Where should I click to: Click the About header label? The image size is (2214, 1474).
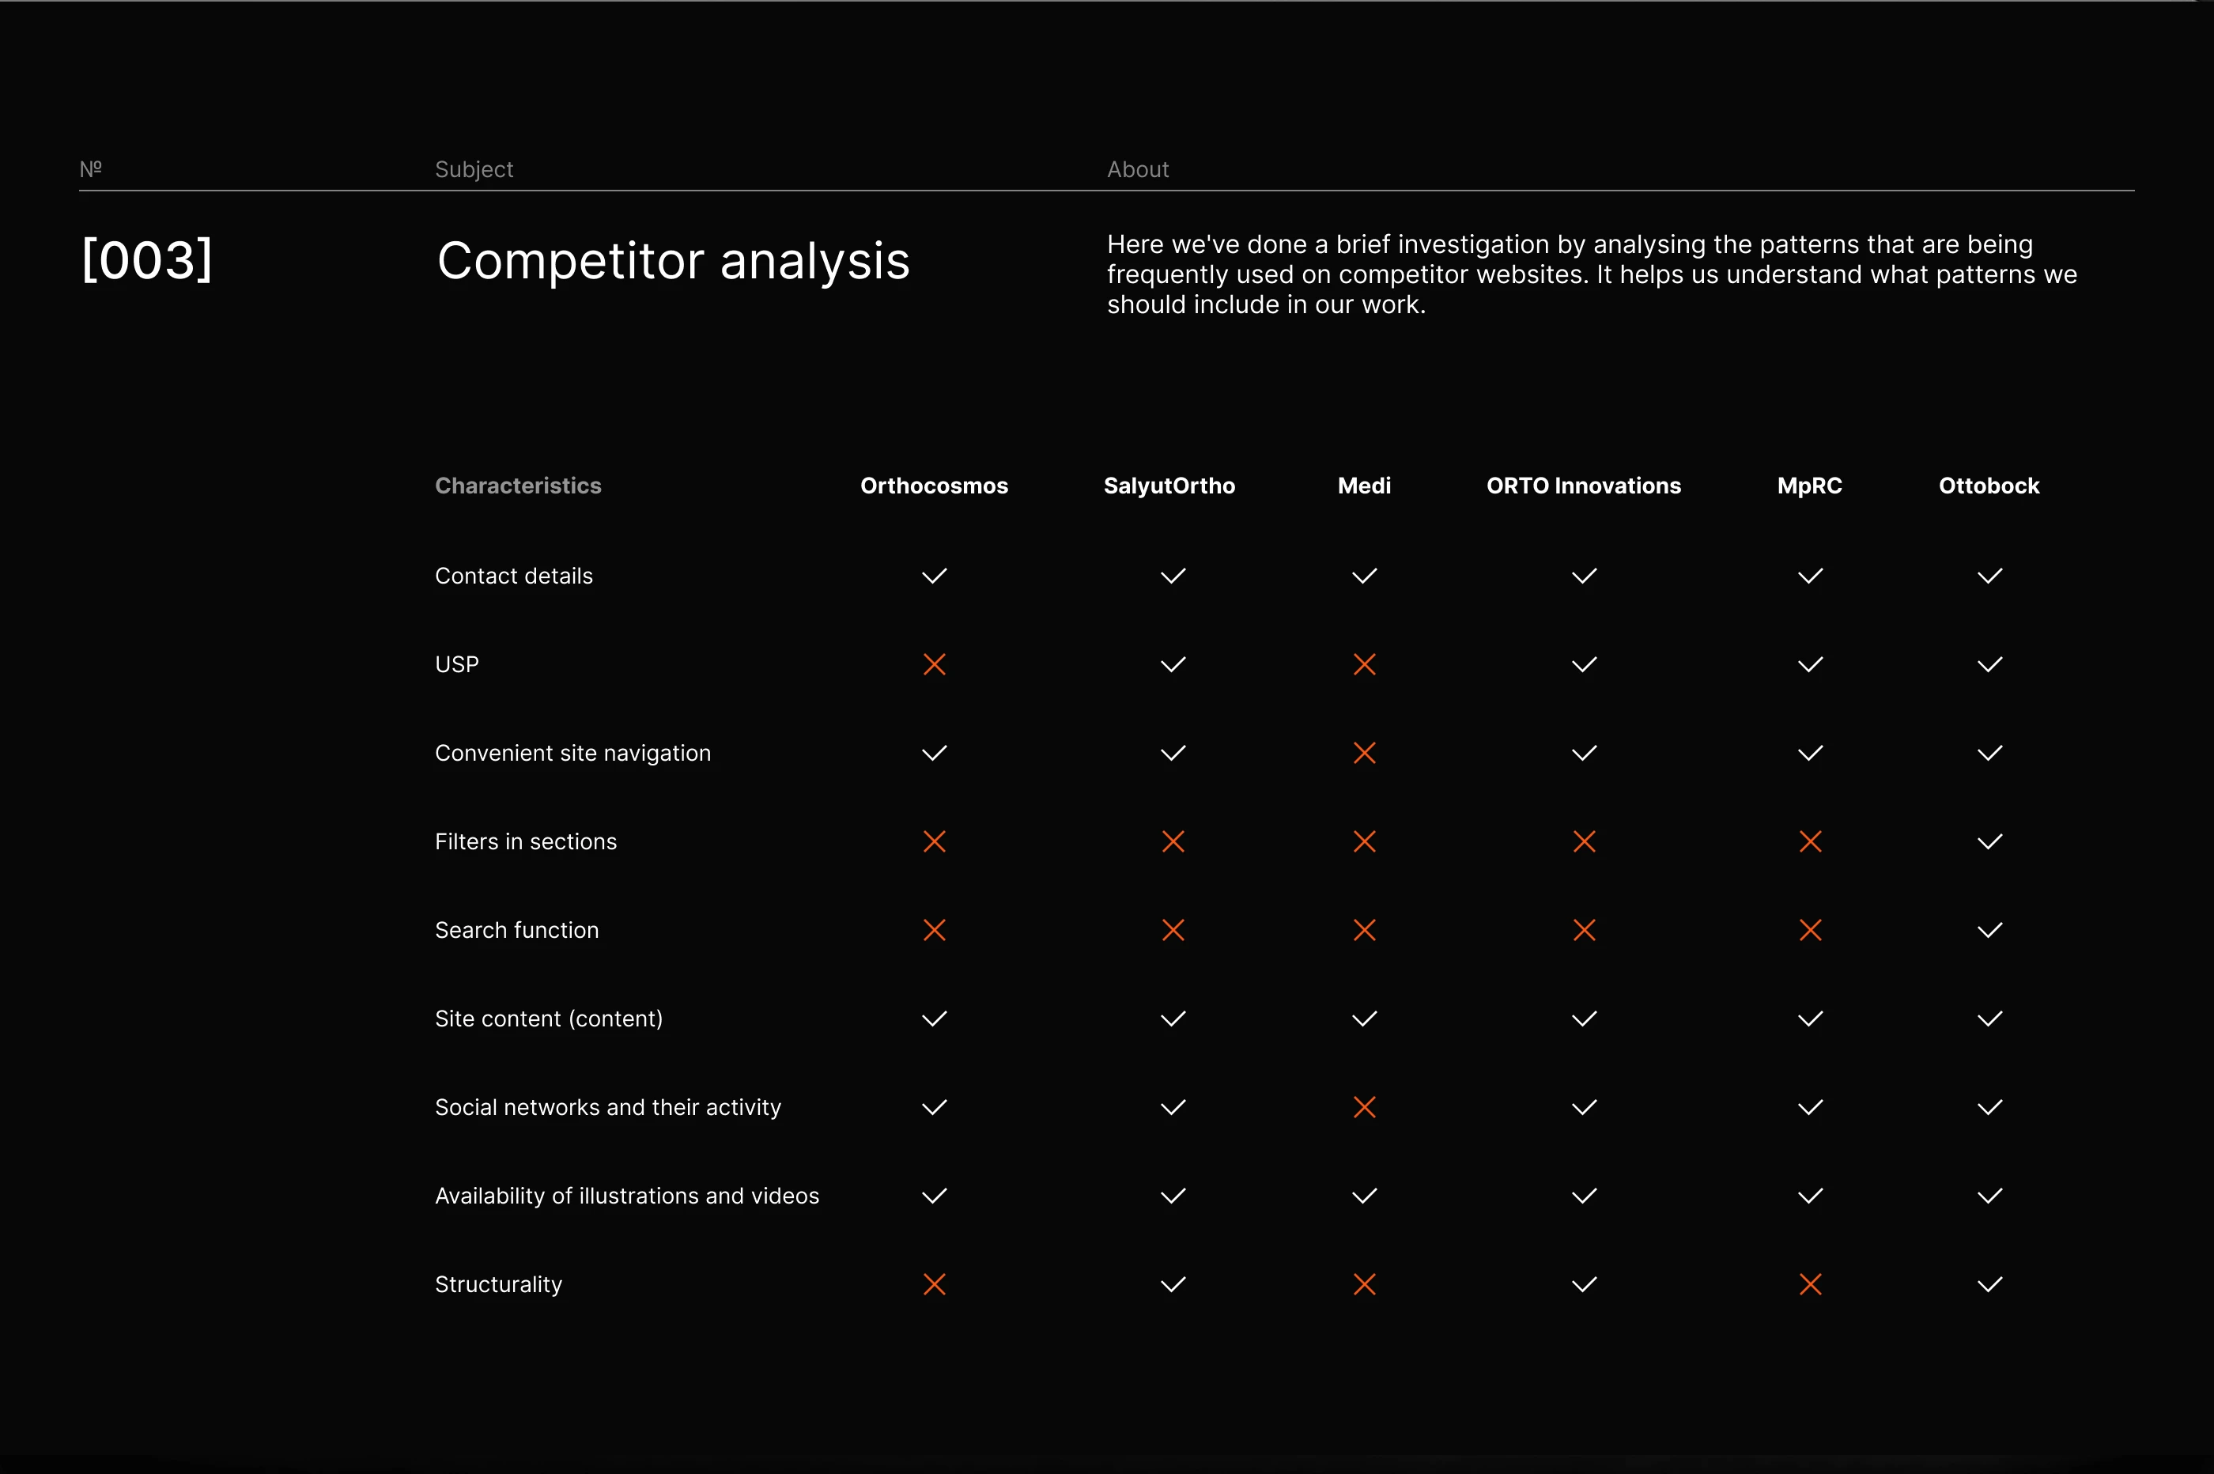pos(1137,169)
